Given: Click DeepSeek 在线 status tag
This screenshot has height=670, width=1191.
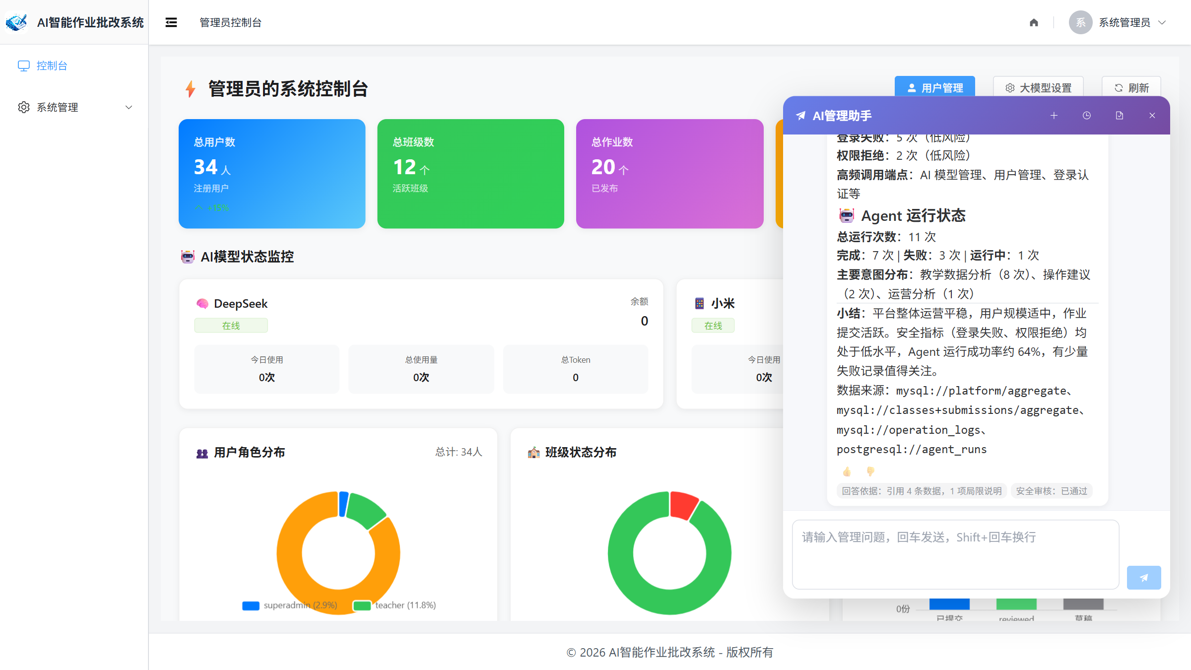Looking at the screenshot, I should 231,326.
